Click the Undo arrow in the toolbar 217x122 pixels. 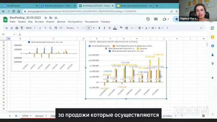[6, 28]
